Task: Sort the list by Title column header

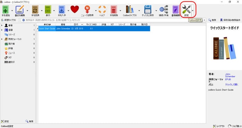Action: 47,24
